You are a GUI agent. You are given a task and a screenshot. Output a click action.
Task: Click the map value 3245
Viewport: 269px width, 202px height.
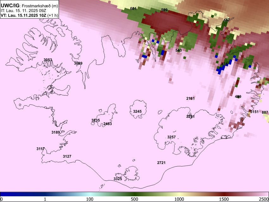click(137, 111)
